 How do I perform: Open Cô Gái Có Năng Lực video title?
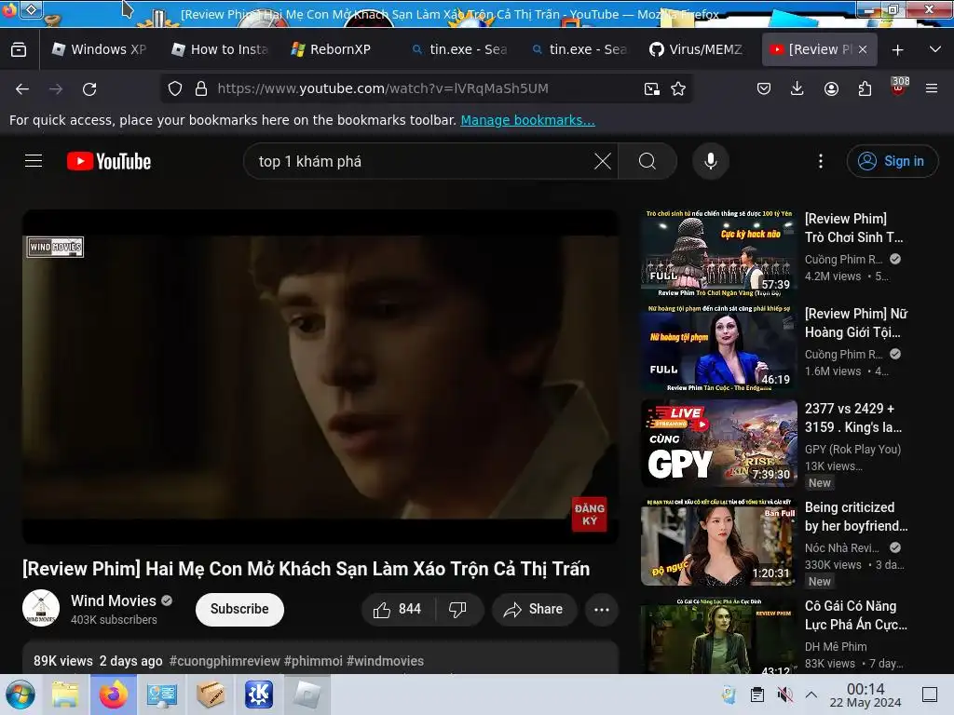pyautogui.click(x=855, y=615)
